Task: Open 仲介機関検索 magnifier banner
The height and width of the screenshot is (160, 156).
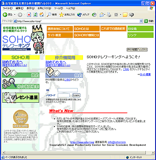Action: point(21,84)
